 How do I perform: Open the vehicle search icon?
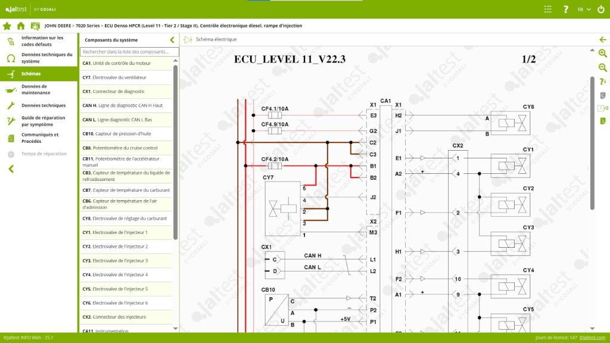coord(35,26)
